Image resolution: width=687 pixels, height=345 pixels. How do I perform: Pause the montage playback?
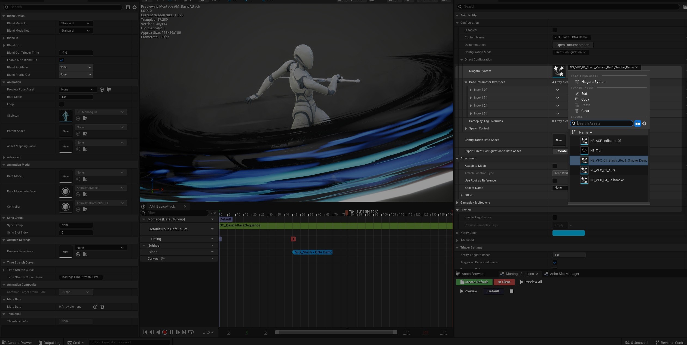171,332
